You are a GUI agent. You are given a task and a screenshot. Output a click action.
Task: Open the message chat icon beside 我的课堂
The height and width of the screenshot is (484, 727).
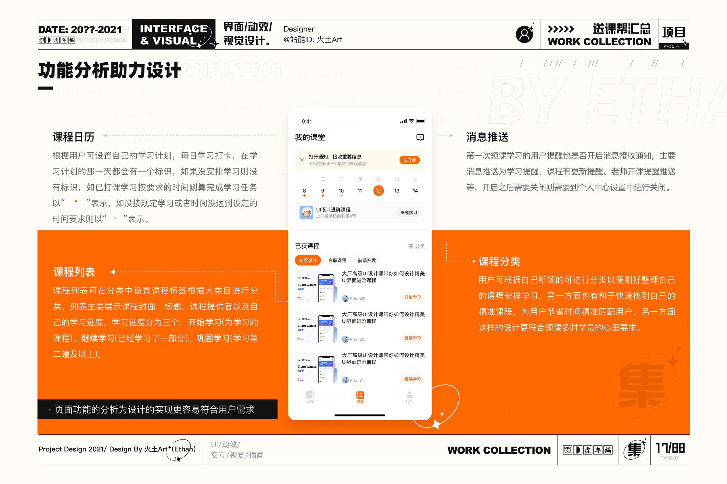click(420, 137)
